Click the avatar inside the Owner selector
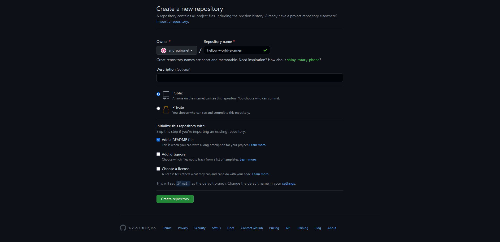Image resolution: width=500 pixels, height=242 pixels. point(164,50)
